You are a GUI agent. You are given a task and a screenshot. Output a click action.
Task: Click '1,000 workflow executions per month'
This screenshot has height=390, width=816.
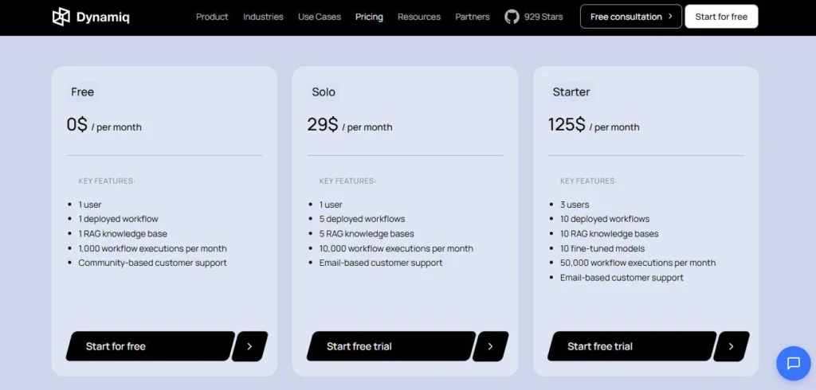click(x=152, y=248)
